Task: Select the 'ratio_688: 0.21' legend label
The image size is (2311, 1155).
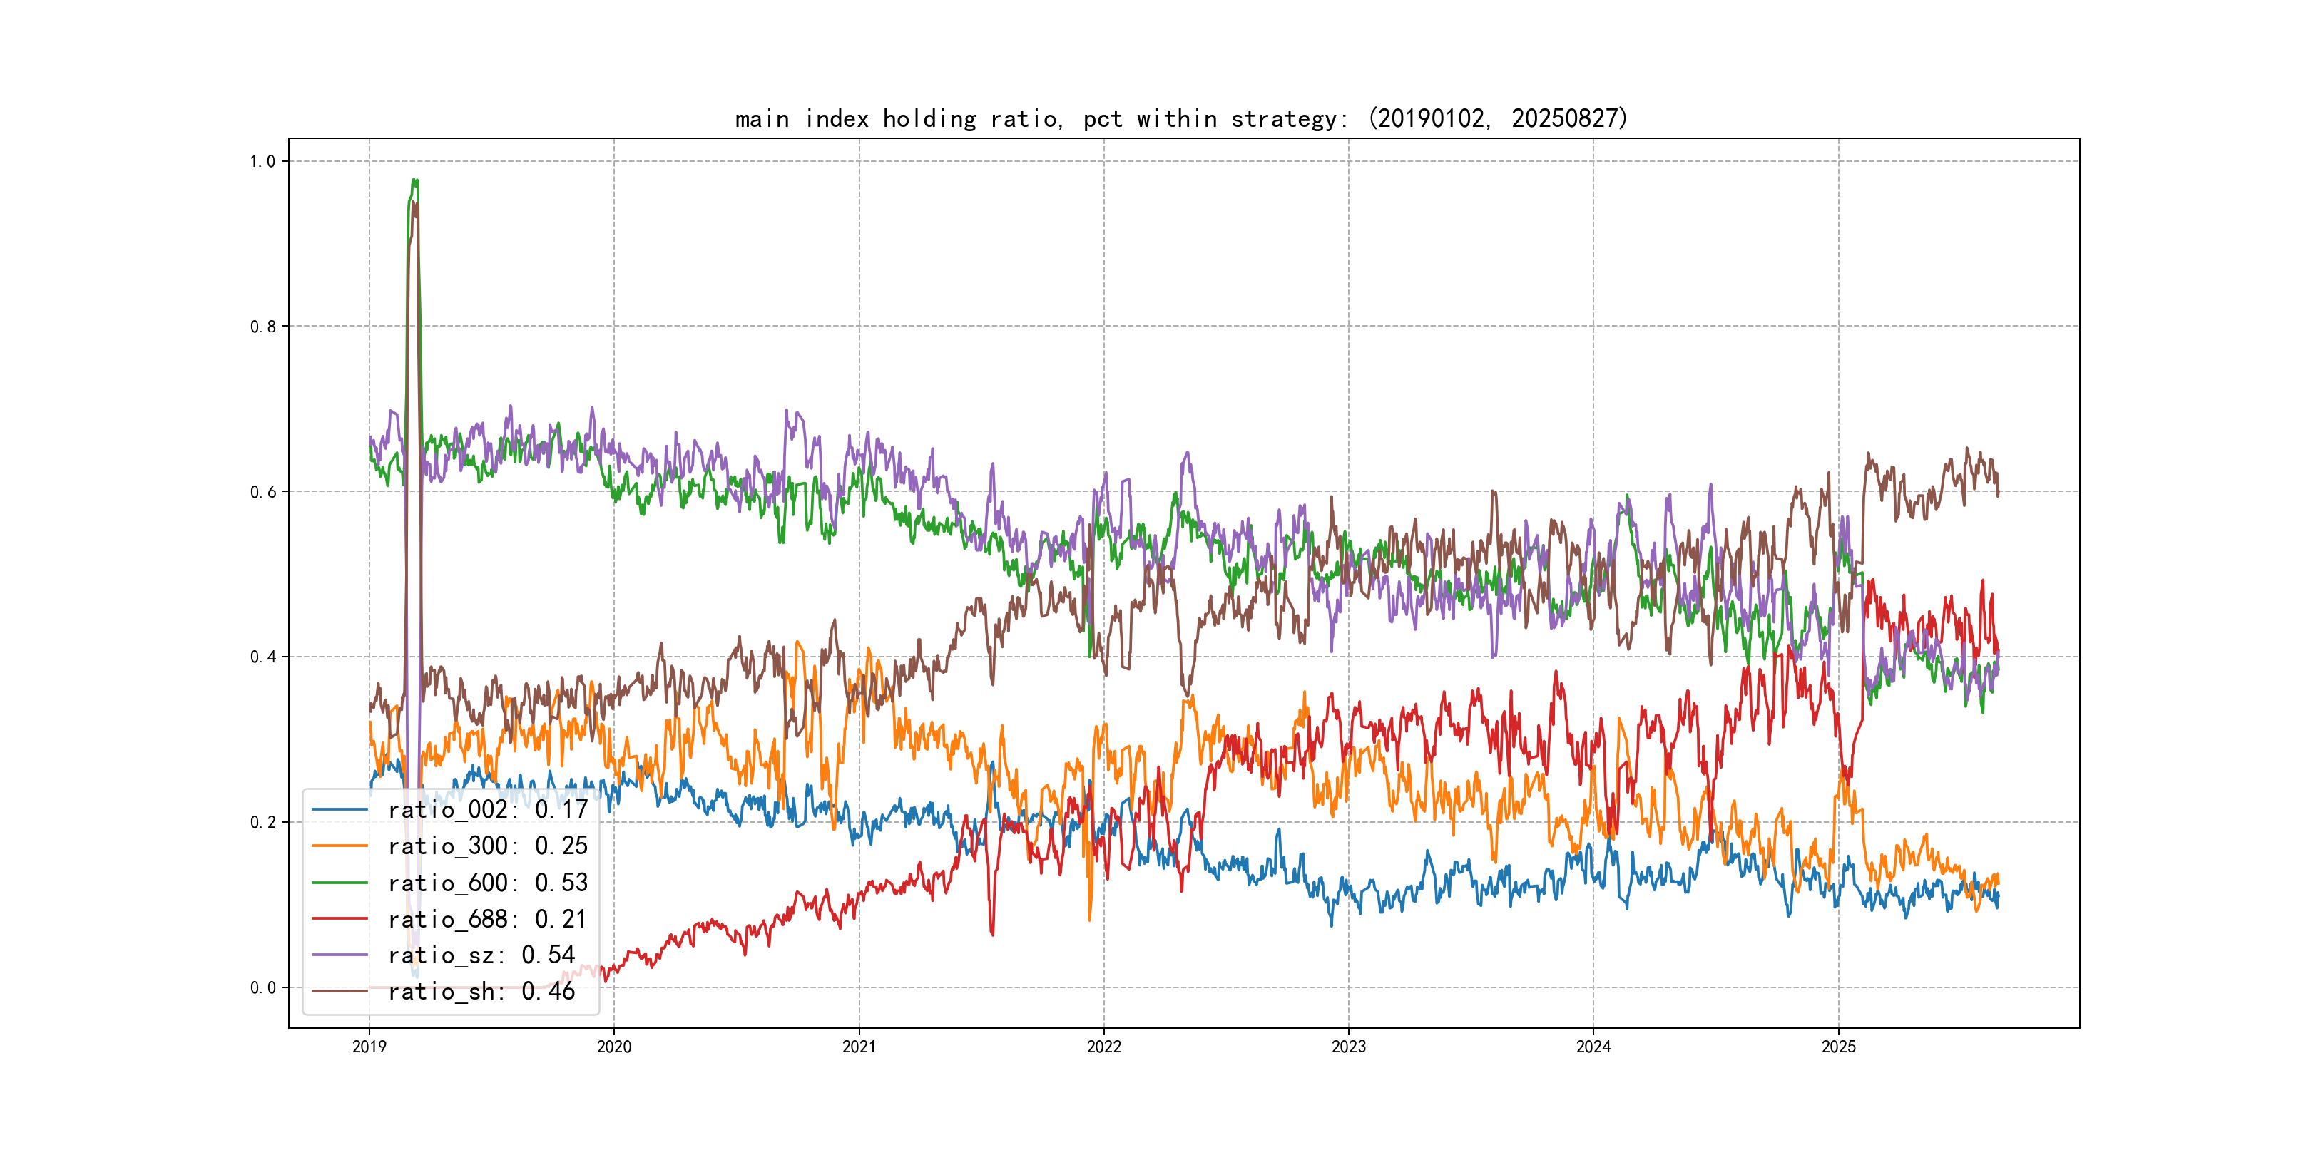Action: pos(487,919)
